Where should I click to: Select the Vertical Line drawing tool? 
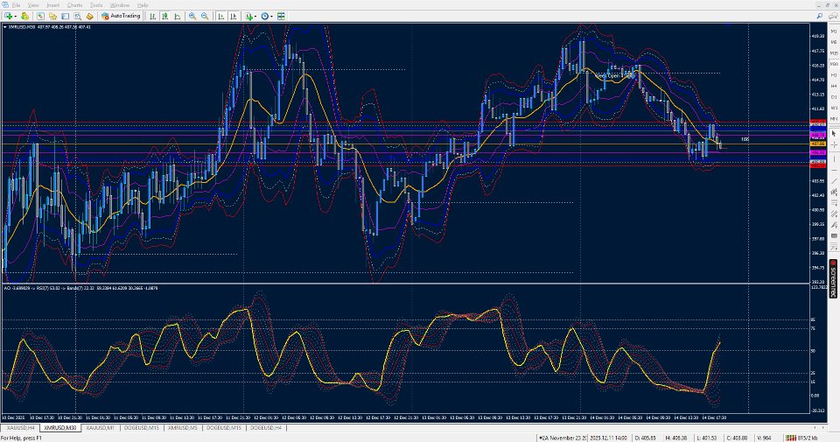click(834, 159)
